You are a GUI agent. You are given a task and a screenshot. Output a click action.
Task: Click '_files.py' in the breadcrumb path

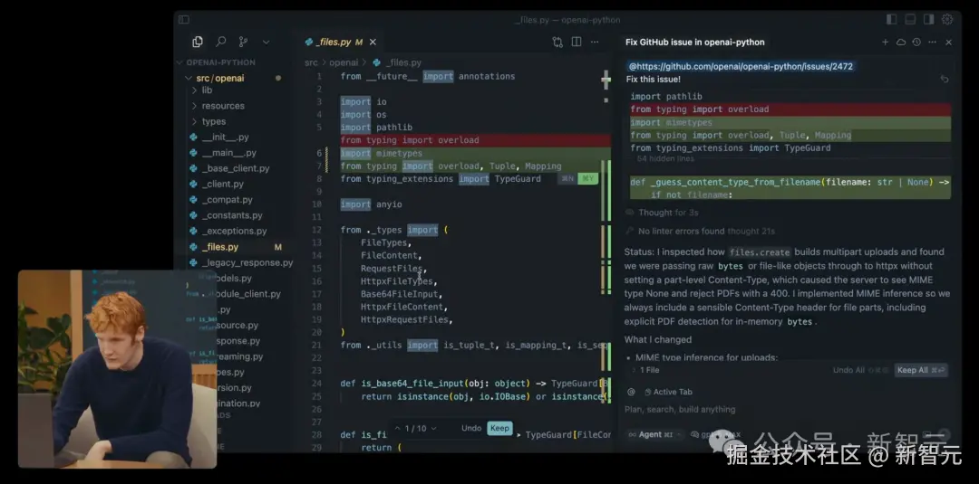(x=403, y=62)
